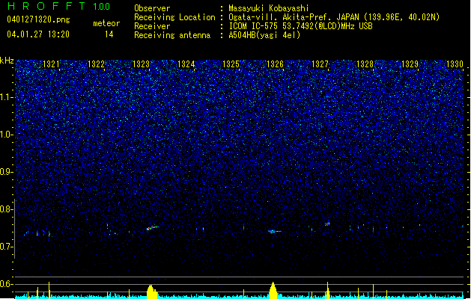Click the Receiver field label
The width and height of the screenshot is (471, 299).
point(152,26)
